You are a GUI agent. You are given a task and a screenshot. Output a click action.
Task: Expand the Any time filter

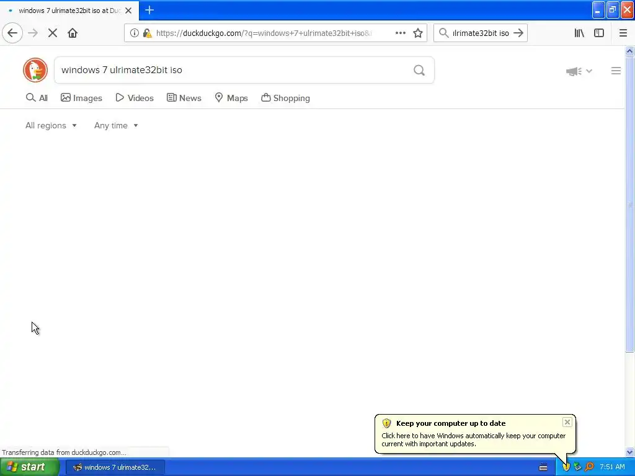(x=116, y=125)
